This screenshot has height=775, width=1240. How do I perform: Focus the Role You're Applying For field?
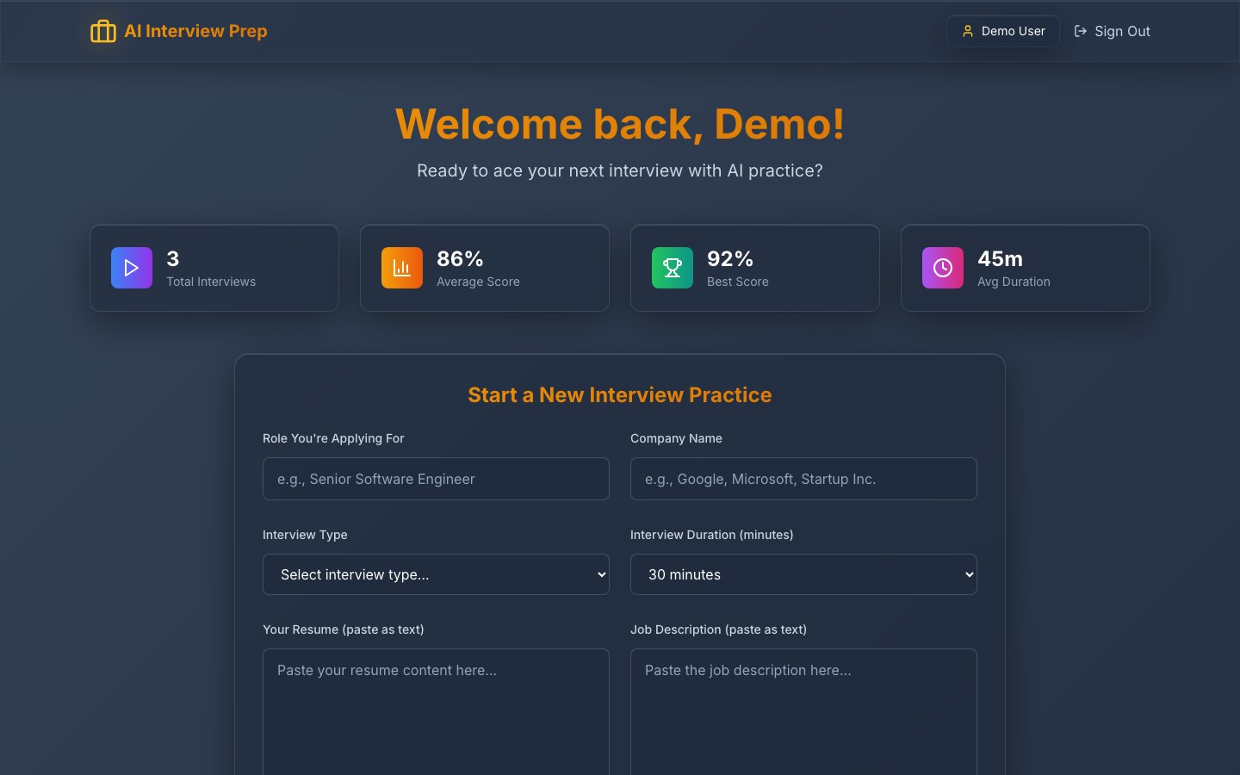436,479
